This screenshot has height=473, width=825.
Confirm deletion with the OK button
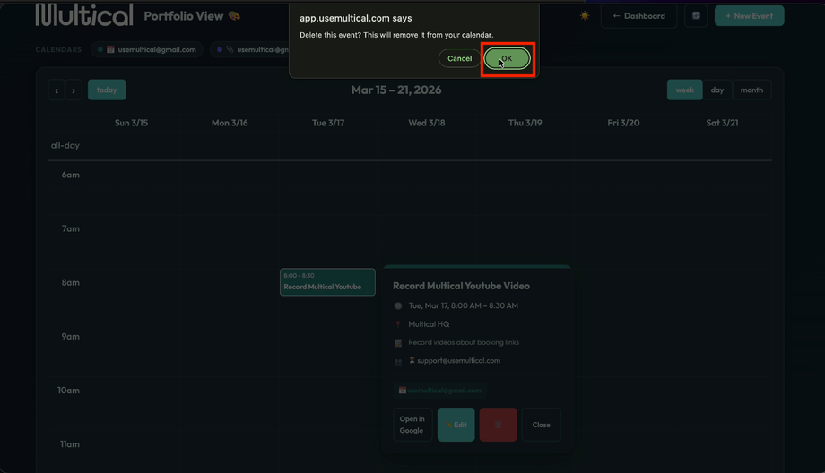coord(507,58)
